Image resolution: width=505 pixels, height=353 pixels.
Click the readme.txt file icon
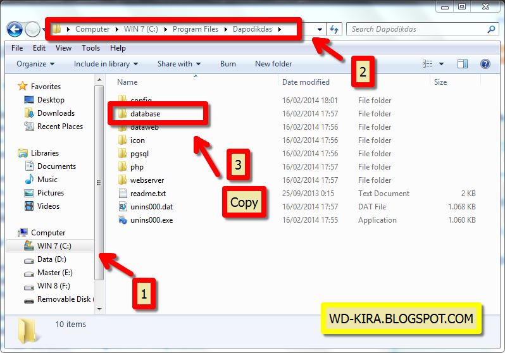[x=123, y=193]
